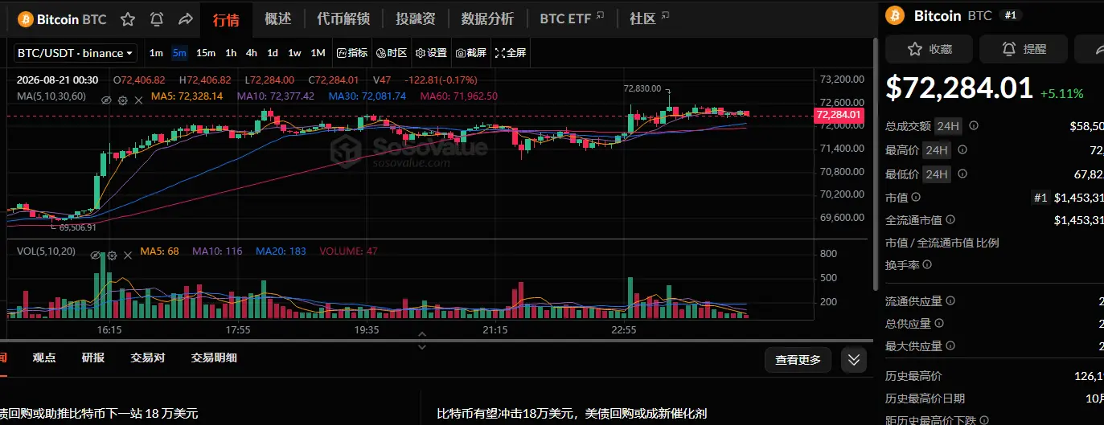
Task: Select the 4h timeframe
Action: (252, 53)
